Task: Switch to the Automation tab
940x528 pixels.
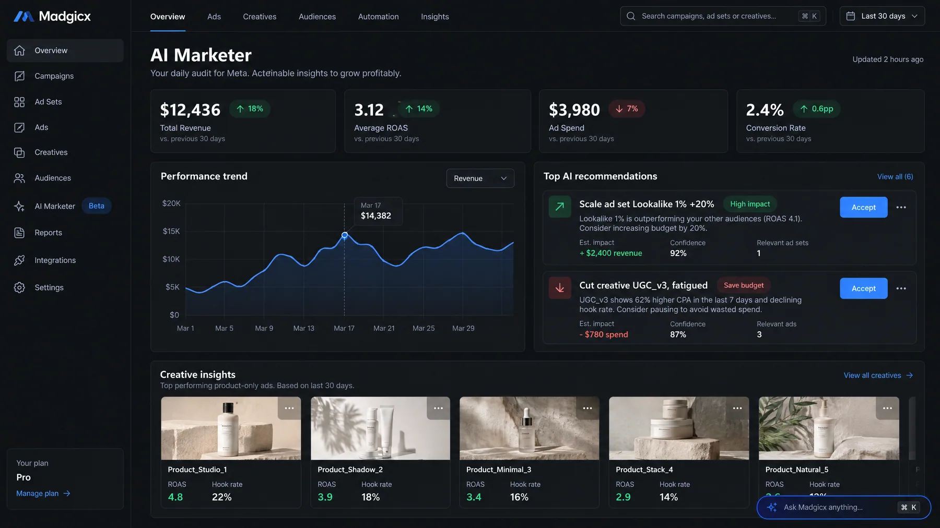Action: tap(379, 17)
